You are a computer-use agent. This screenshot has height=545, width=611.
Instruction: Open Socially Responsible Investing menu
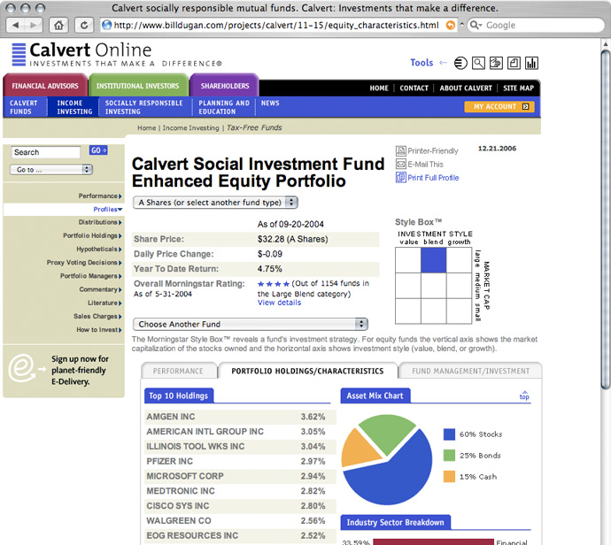(143, 107)
